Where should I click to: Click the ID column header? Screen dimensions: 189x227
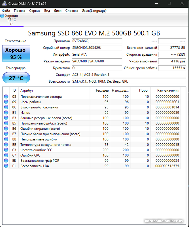(14, 91)
